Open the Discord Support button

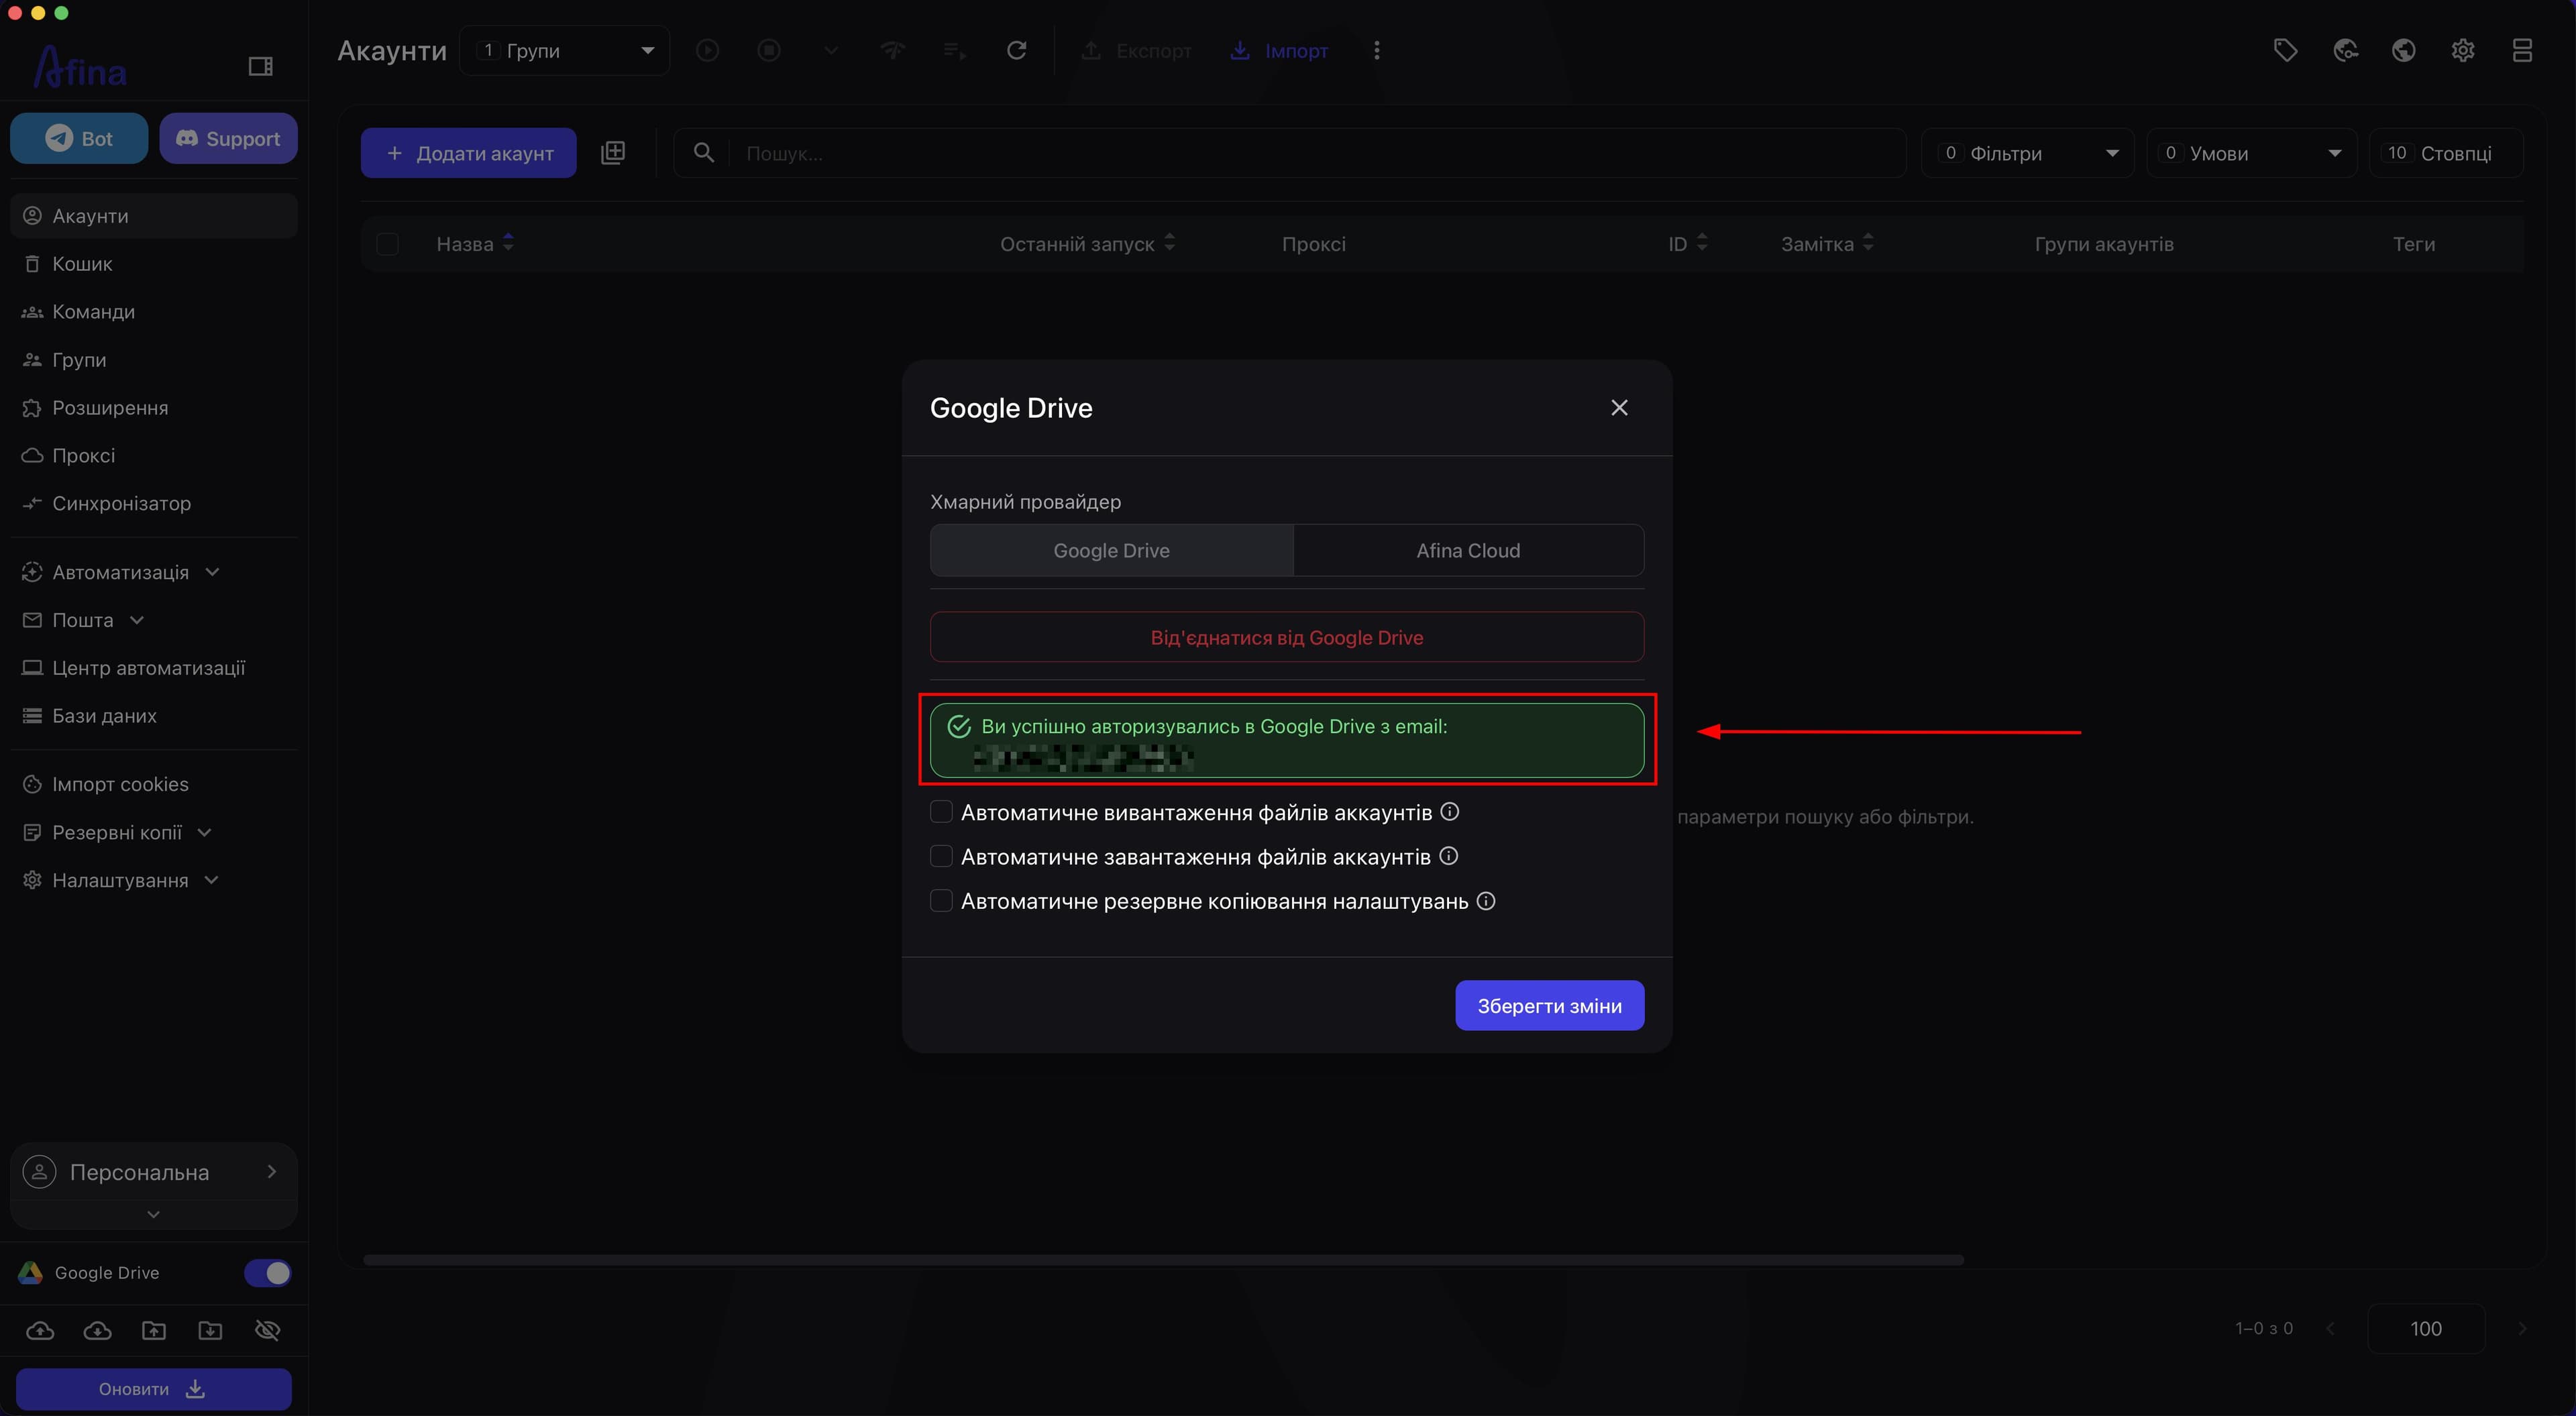pos(228,139)
